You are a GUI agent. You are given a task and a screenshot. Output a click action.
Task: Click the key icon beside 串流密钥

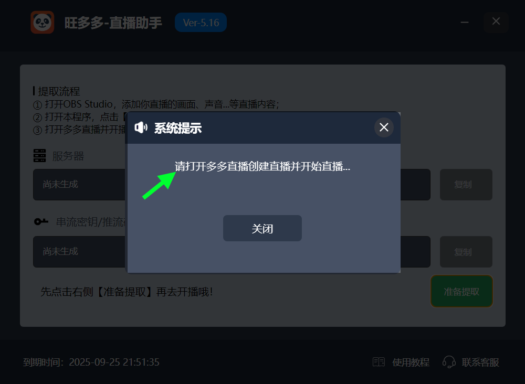coord(41,222)
